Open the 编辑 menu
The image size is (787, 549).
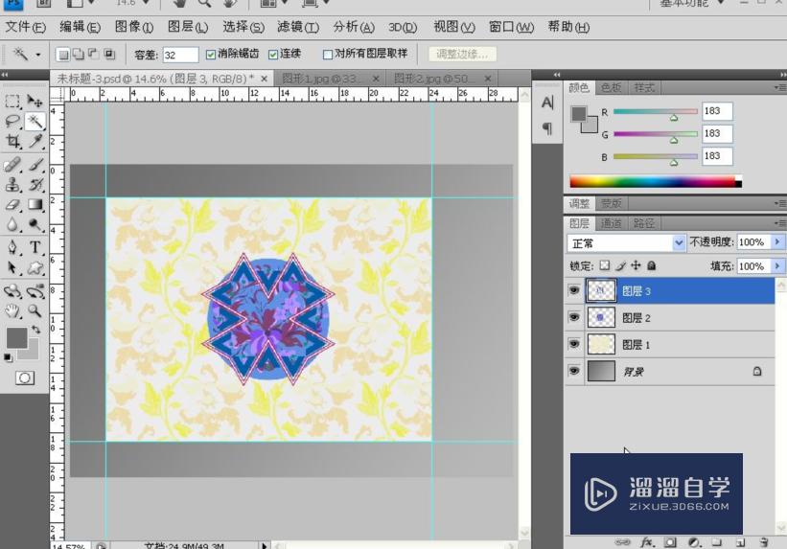[80, 27]
